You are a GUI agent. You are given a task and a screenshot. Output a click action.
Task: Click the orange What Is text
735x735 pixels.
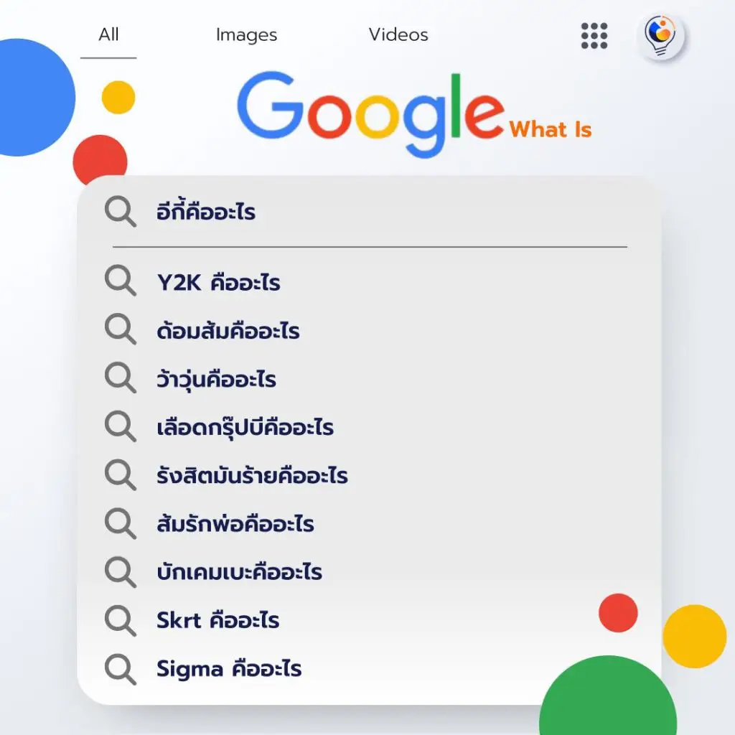pos(551,130)
